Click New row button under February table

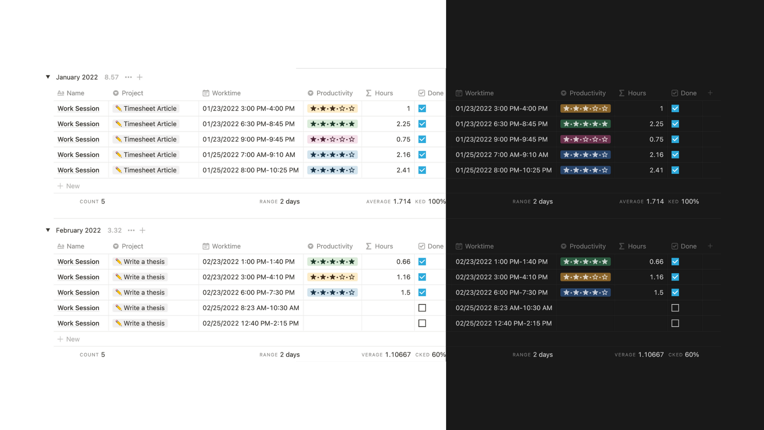point(68,339)
